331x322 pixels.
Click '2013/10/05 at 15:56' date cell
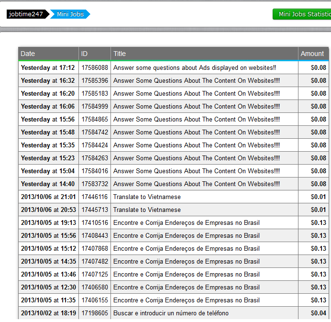point(48,236)
